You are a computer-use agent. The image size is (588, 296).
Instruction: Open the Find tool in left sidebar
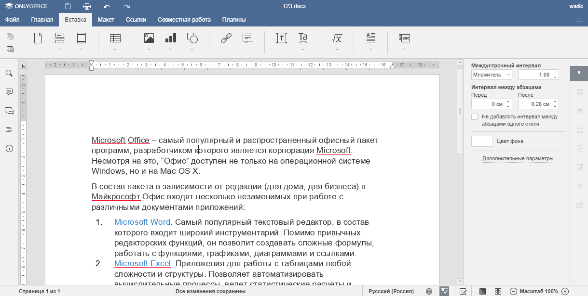(9, 74)
